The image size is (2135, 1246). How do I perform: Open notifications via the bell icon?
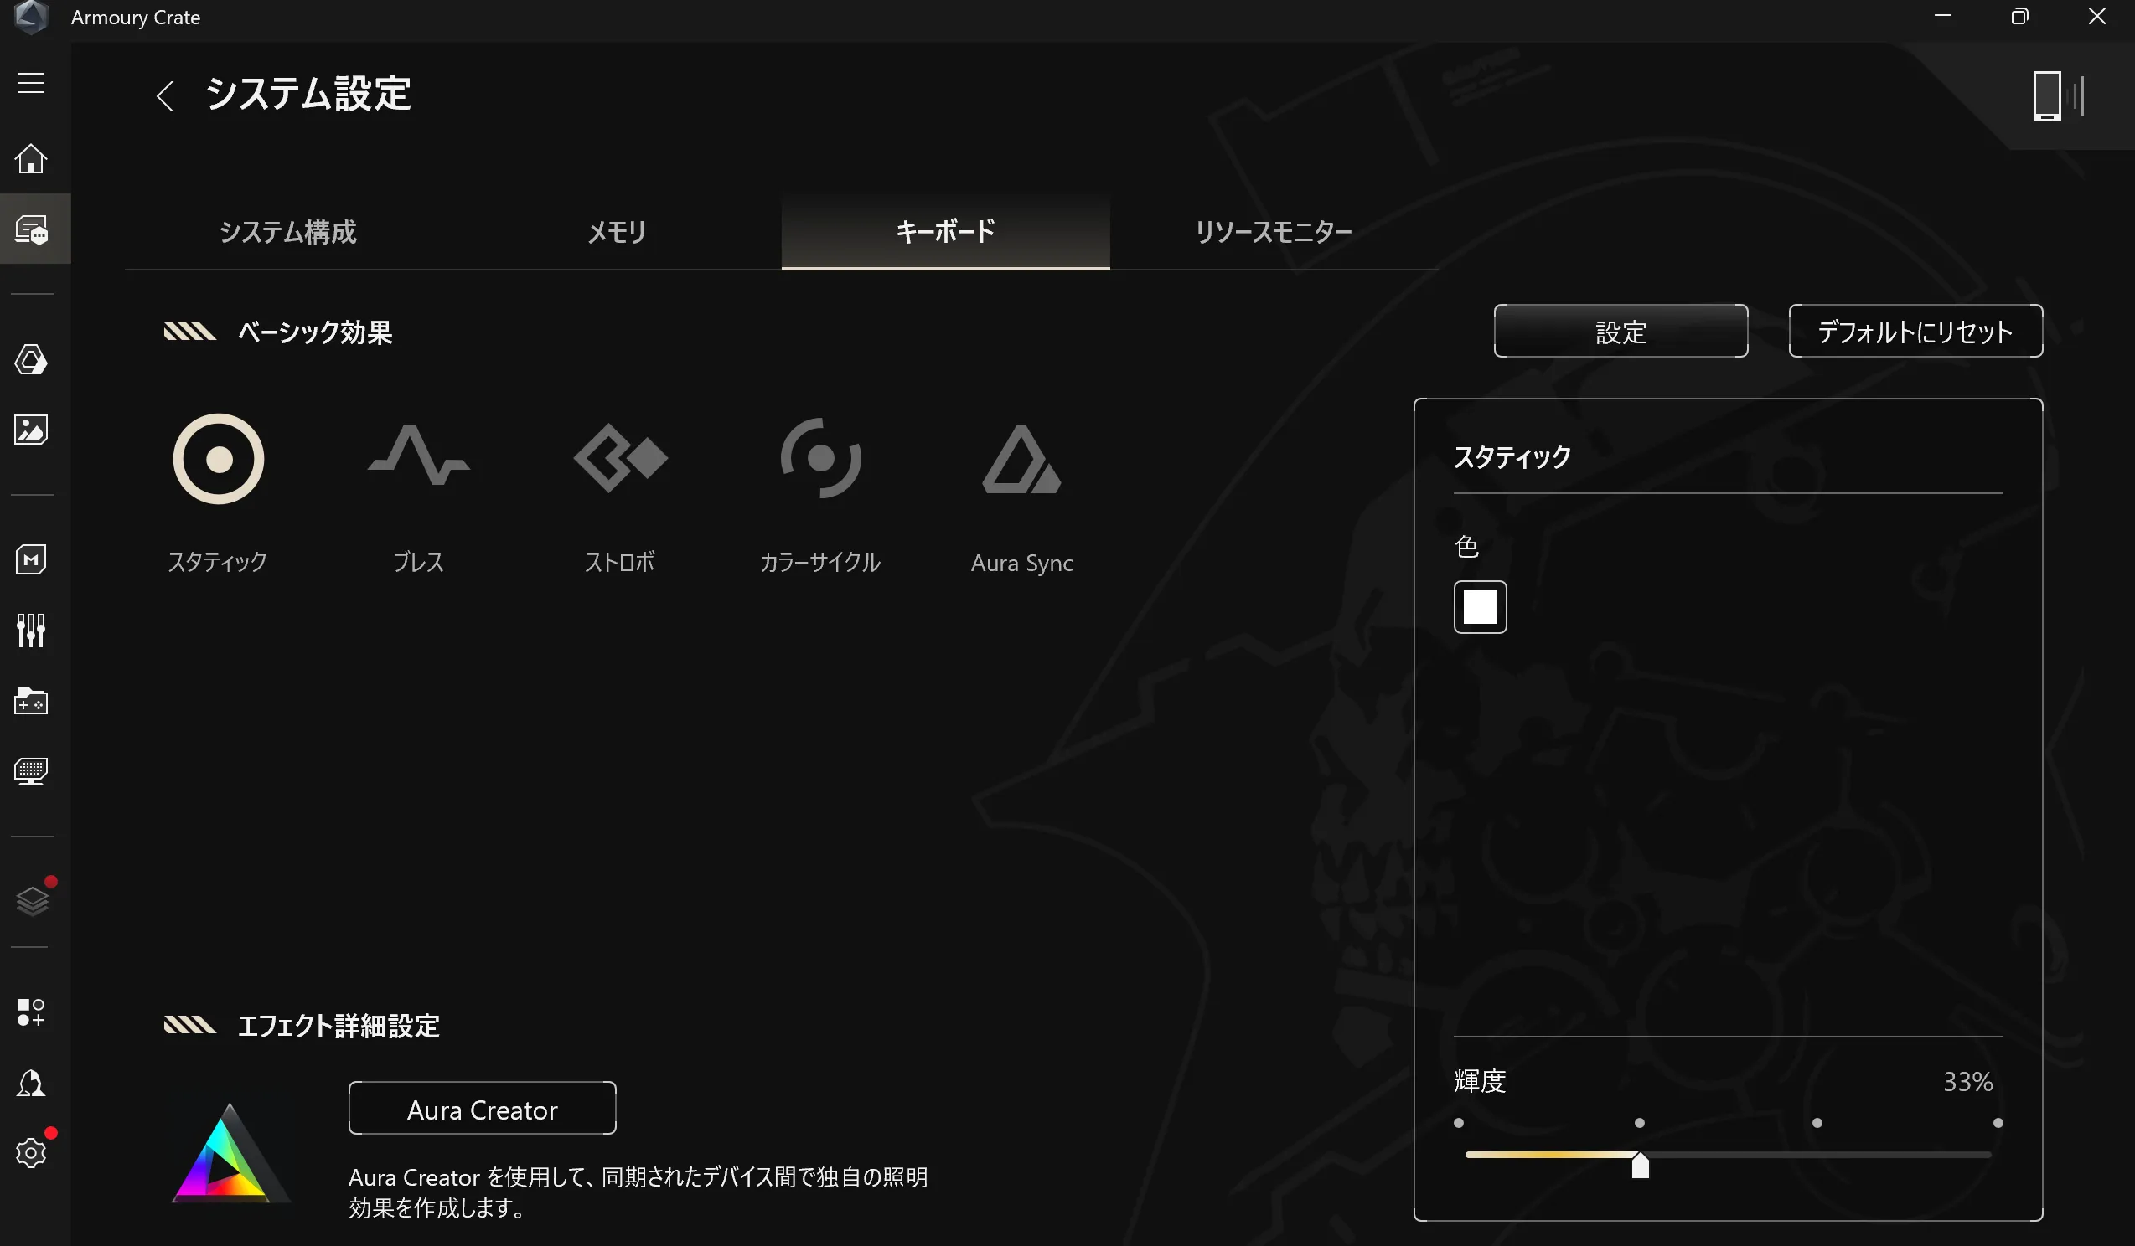(31, 1084)
